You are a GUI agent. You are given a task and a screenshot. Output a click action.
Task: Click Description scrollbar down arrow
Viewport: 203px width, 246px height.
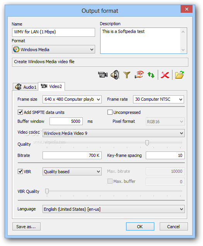pyautogui.click(x=183, y=50)
